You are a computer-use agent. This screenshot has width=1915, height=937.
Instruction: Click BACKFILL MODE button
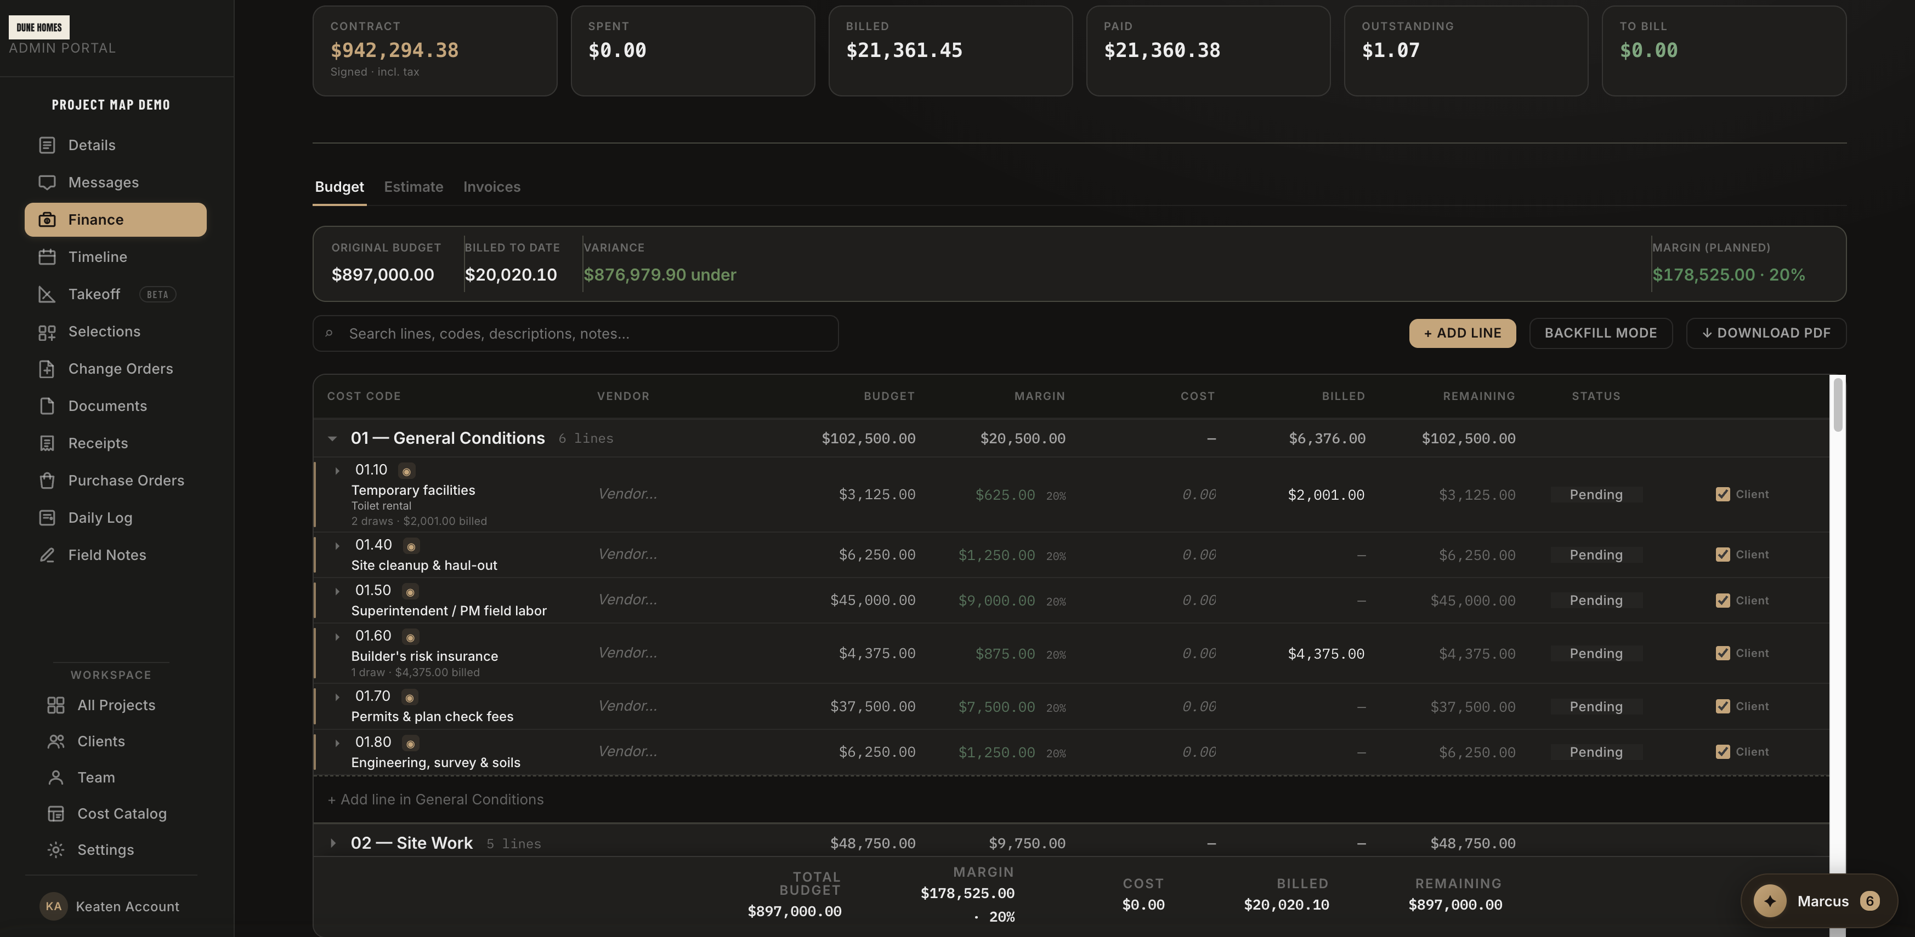[x=1601, y=333]
